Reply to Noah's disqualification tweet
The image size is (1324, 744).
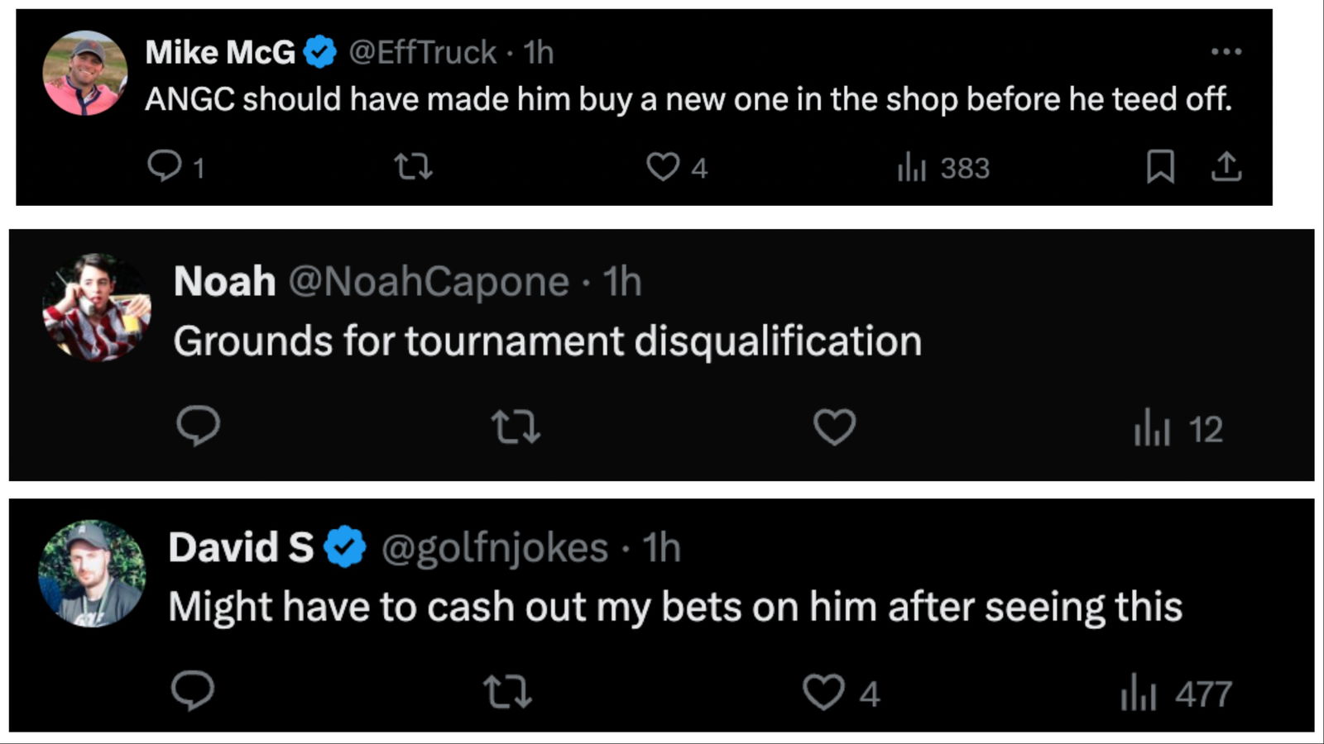click(x=198, y=427)
